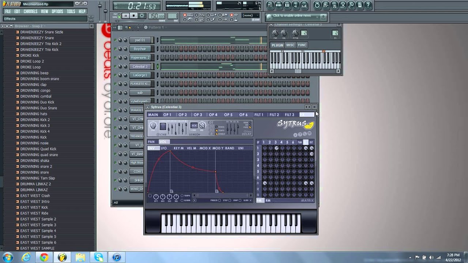468x263 pixels.
Task: Show the browser panel via toolbar icon
Action: click(295, 5)
